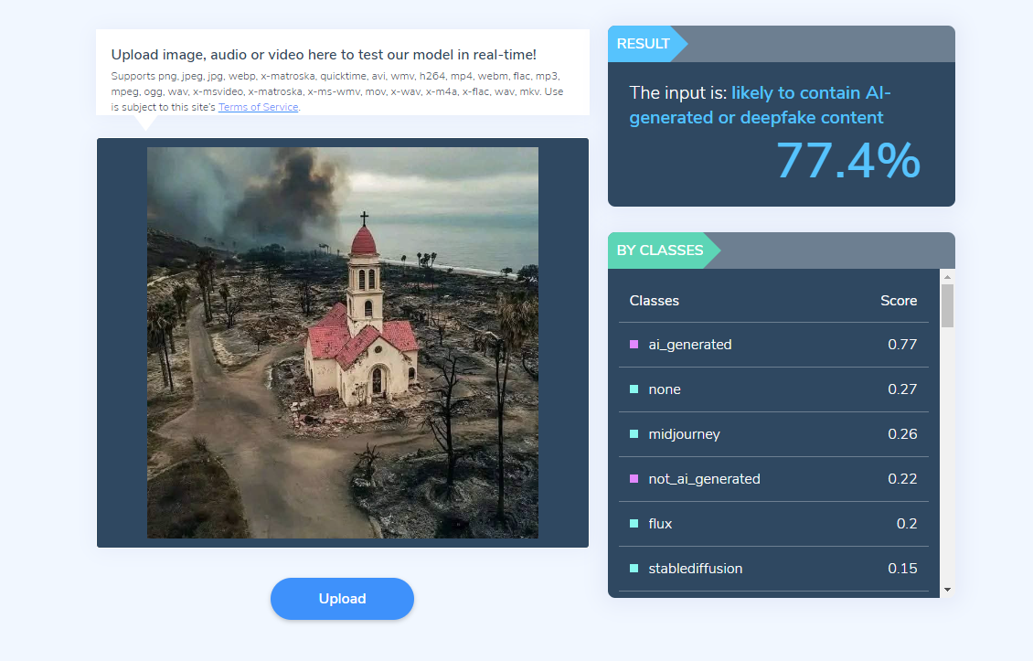The width and height of the screenshot is (1033, 661).
Task: Click the classes list scrollbar thumb
Action: (x=947, y=305)
